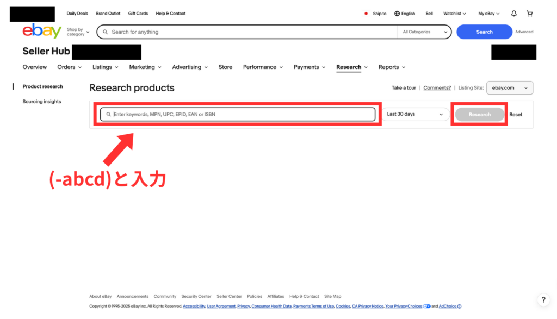Click the blue Search button
557x319 pixels.
pyautogui.click(x=484, y=32)
